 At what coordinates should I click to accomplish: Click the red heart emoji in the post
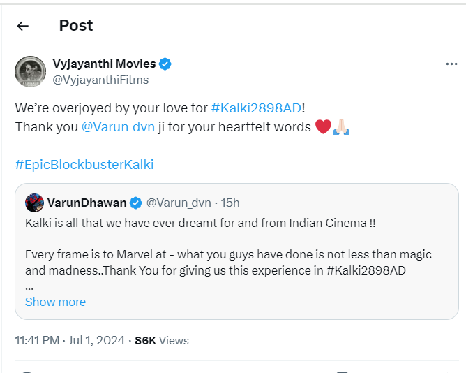pyautogui.click(x=322, y=127)
